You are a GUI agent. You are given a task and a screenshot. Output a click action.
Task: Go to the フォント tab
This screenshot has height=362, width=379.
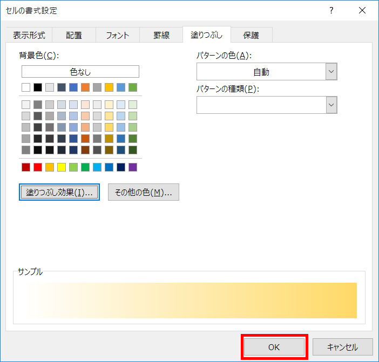(118, 35)
